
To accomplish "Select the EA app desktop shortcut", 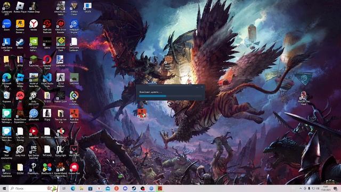I will tap(20, 97).
